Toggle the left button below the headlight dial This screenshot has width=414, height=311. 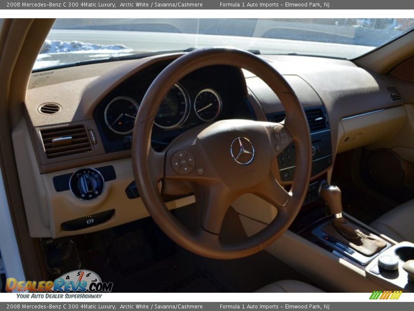tap(82, 195)
